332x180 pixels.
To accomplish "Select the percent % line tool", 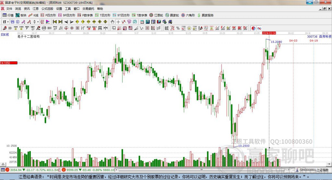I will (178, 28).
